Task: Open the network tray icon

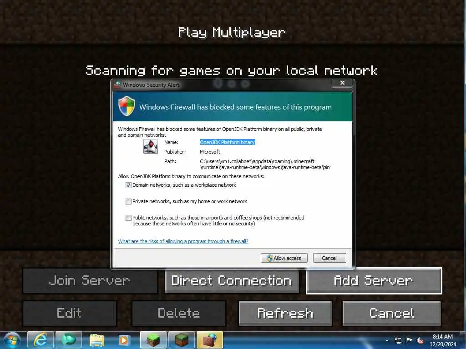Action: click(x=398, y=340)
